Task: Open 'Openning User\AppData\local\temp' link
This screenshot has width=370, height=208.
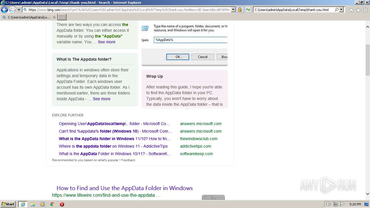Action: click(114, 124)
